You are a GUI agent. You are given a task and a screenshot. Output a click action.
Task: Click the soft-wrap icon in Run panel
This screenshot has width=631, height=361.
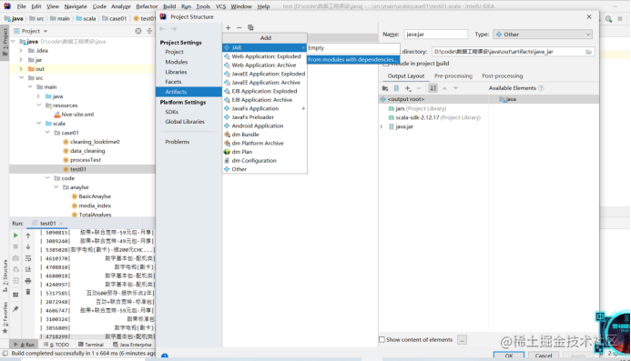[x=27, y=258]
